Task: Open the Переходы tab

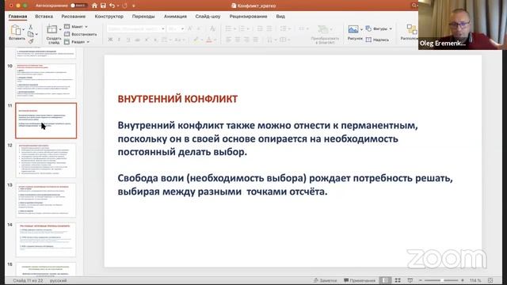Action: coord(143,16)
